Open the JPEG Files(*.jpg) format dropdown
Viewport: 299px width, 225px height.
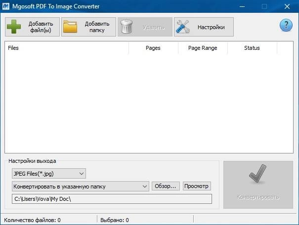[x=49, y=174]
